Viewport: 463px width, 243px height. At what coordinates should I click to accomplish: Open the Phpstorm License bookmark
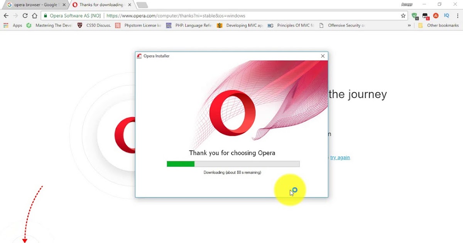pyautogui.click(x=138, y=25)
